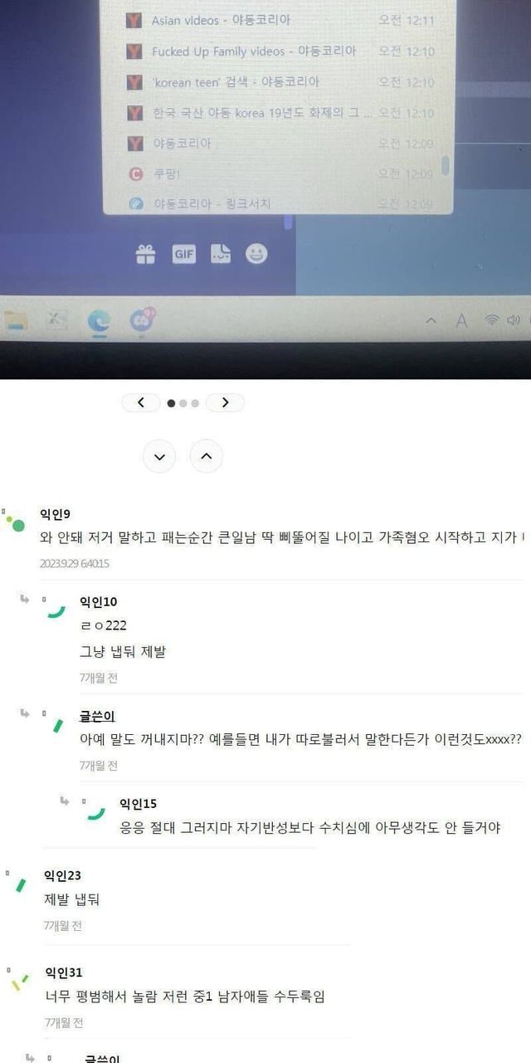Go to the next image in carousel
The height and width of the screenshot is (1063, 531).
click(x=226, y=403)
